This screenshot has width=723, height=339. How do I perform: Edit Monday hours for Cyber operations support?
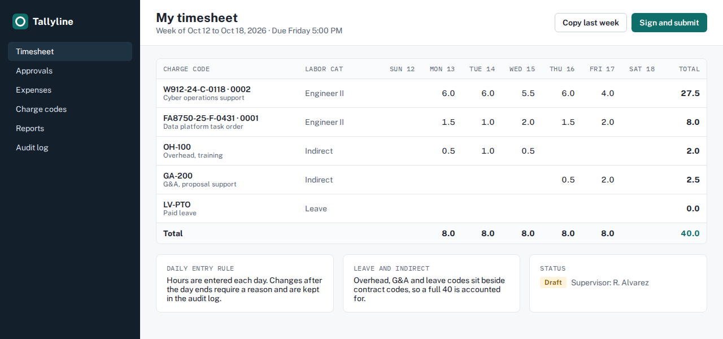coord(448,93)
